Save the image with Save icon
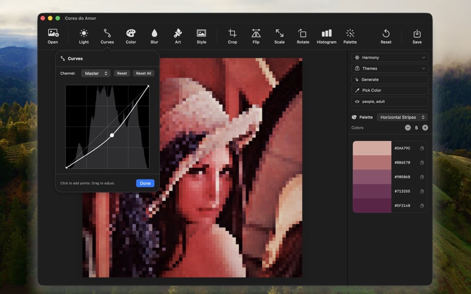The image size is (471, 294). 417,36
